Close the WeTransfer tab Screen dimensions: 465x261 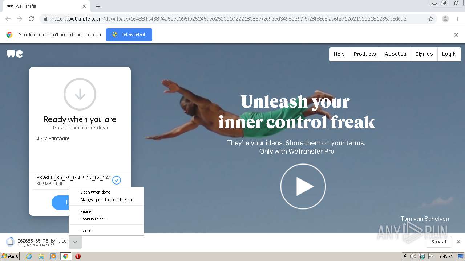(84, 6)
